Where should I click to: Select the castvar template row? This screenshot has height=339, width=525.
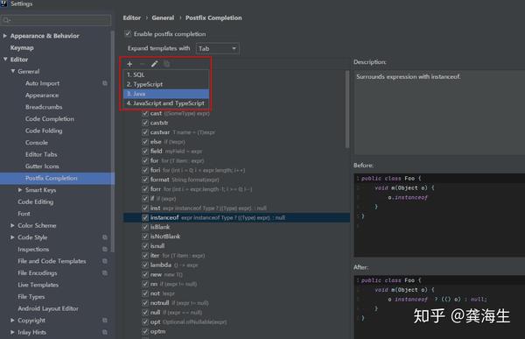pos(237,132)
